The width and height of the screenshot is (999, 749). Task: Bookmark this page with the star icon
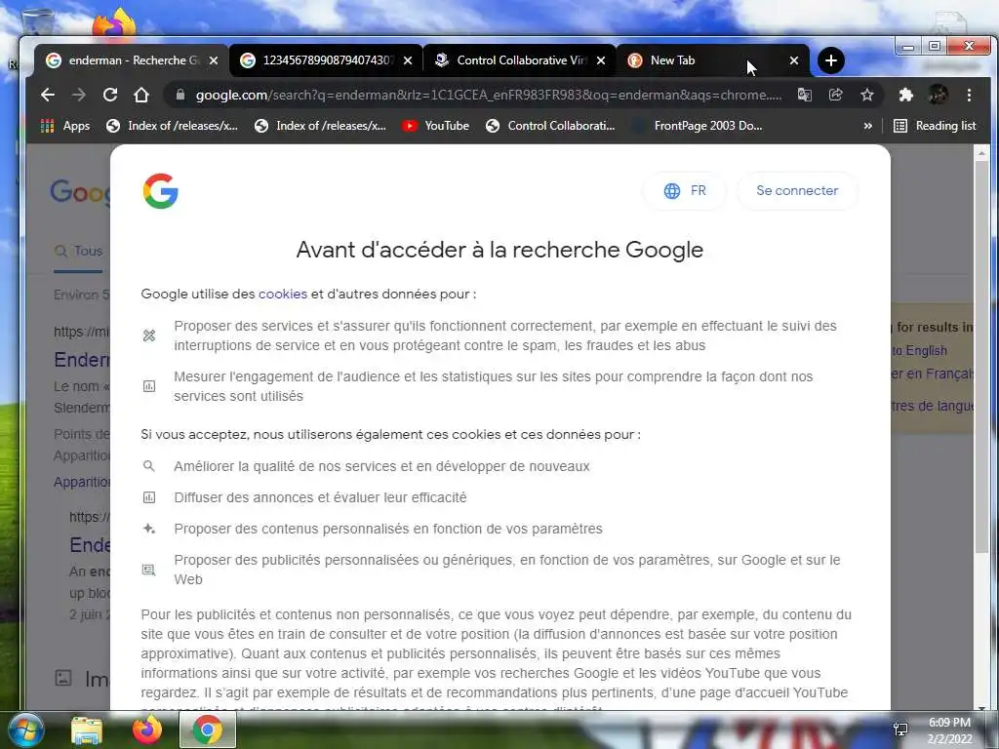pyautogui.click(x=867, y=95)
